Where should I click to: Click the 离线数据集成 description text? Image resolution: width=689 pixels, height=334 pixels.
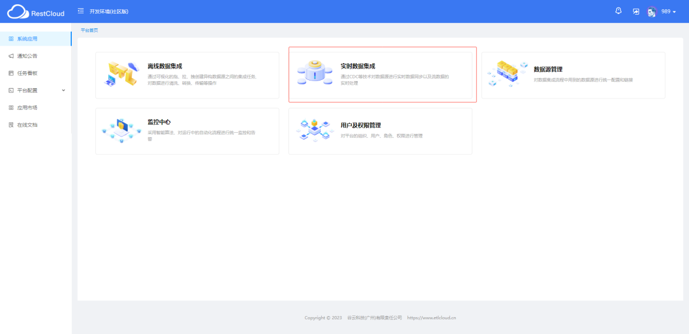coord(202,80)
